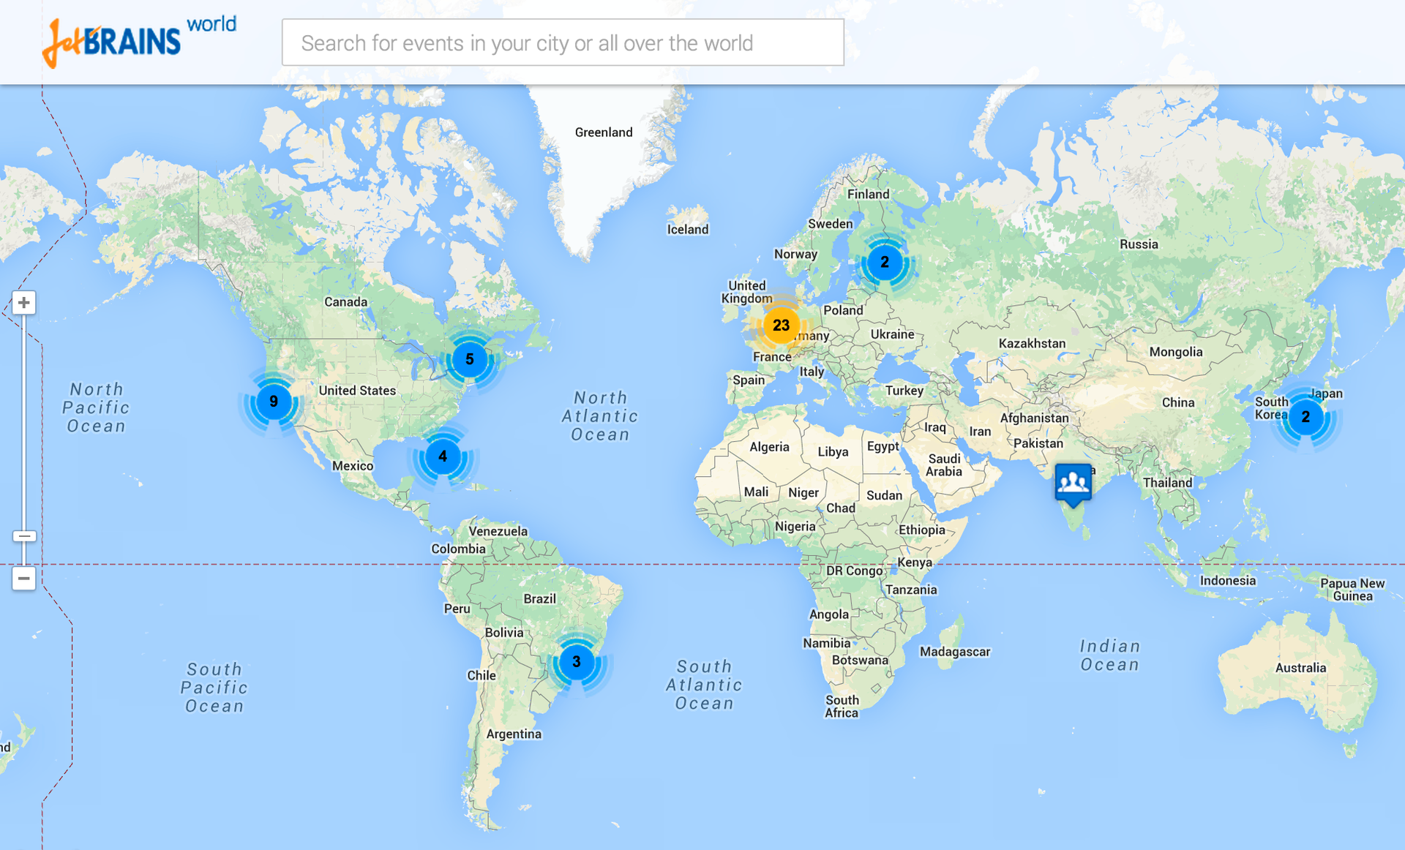The height and width of the screenshot is (850, 1405).
Task: Zoom in with the plus button
Action: coord(24,302)
